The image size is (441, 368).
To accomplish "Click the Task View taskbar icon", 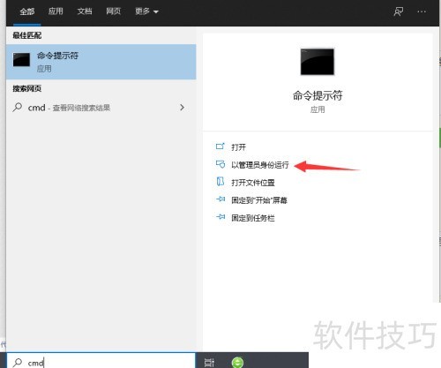I will [x=209, y=363].
